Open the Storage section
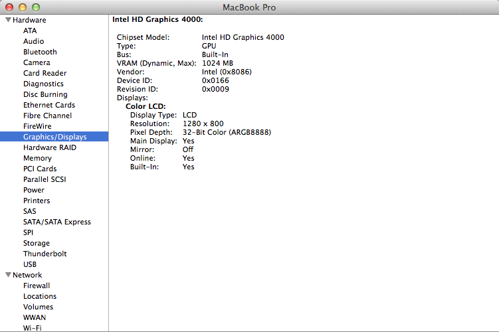499x332 pixels. click(36, 243)
